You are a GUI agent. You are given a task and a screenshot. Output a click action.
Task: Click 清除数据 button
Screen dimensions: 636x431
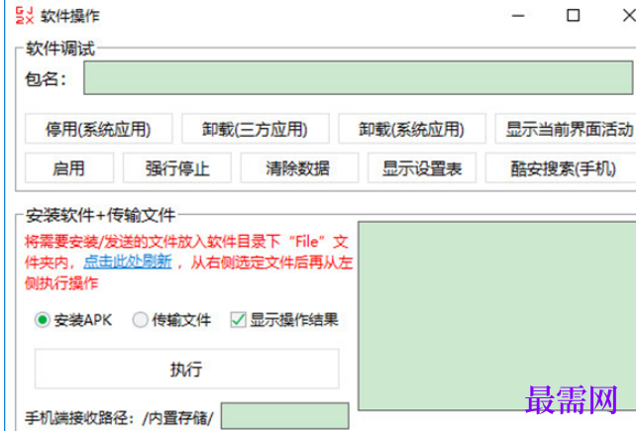[299, 168]
